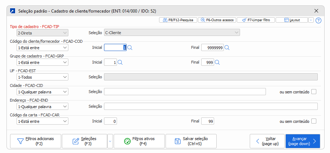Enable Código da carta 'ou sem conteúdo' checkbox
The height and width of the screenshot is (153, 330).
(314, 121)
